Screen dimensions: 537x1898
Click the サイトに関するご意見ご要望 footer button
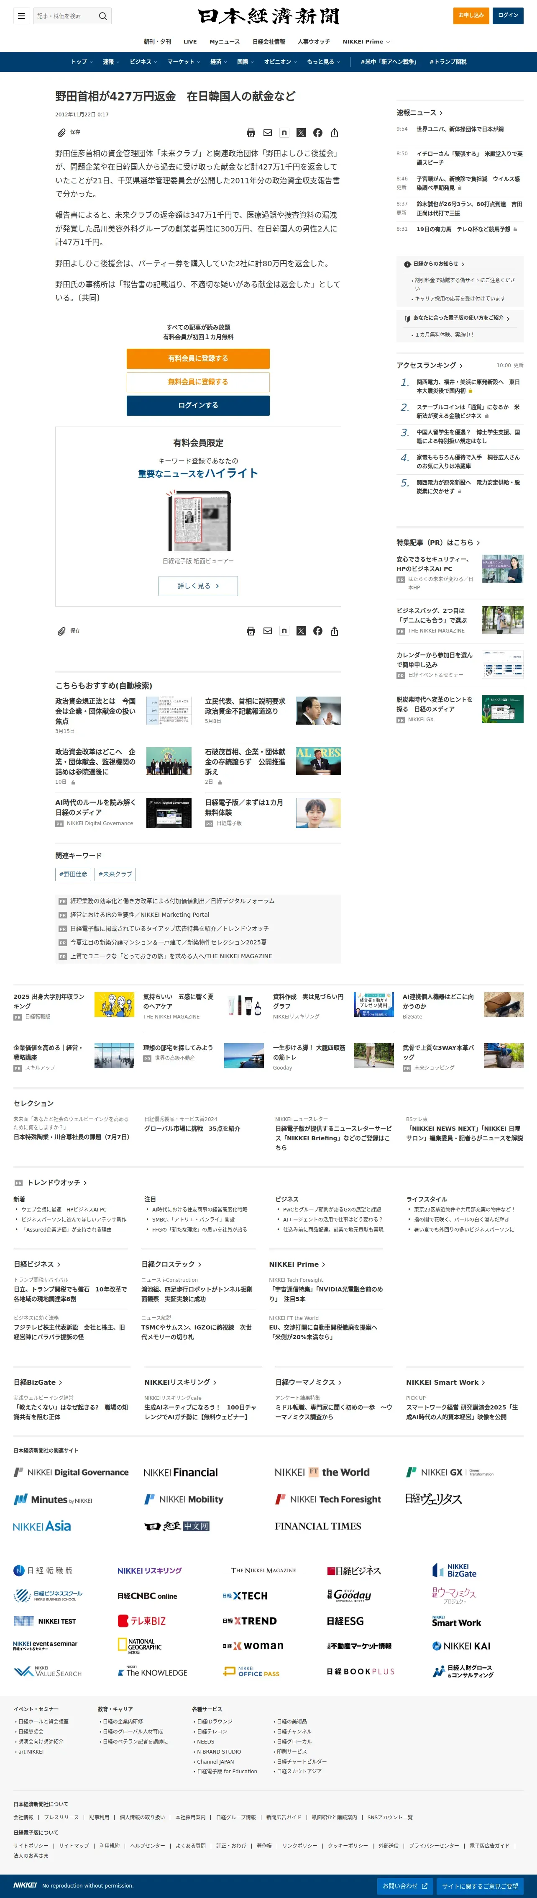pyautogui.click(x=480, y=1885)
